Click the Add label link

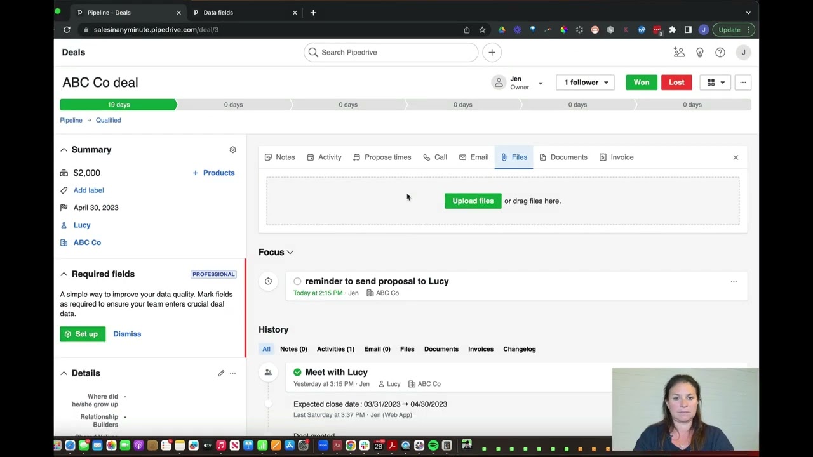[x=88, y=190]
